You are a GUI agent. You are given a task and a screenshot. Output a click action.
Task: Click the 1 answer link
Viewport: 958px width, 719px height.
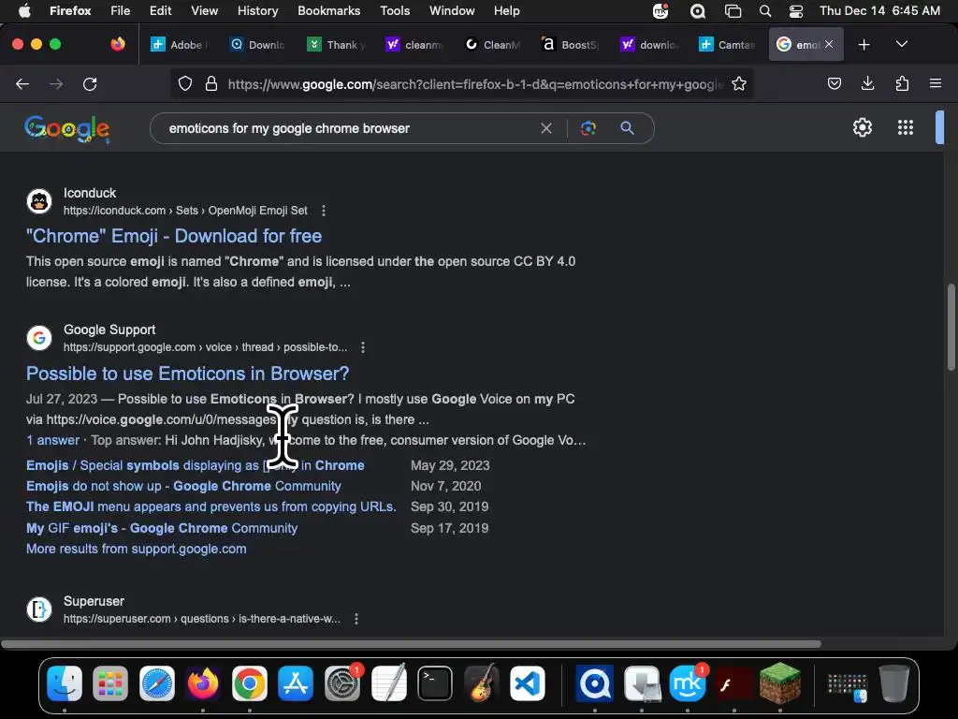coord(52,440)
